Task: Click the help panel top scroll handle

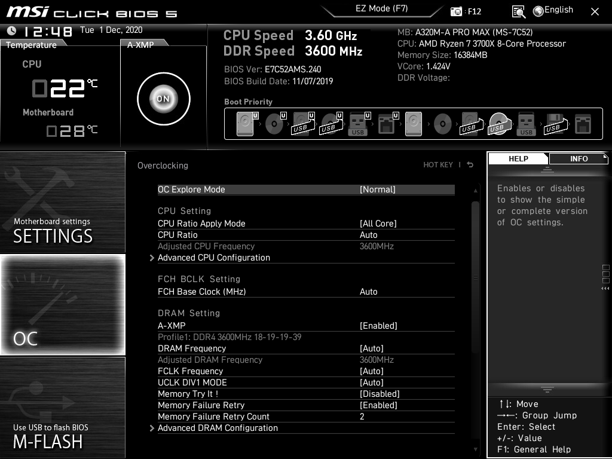Action: (547, 170)
